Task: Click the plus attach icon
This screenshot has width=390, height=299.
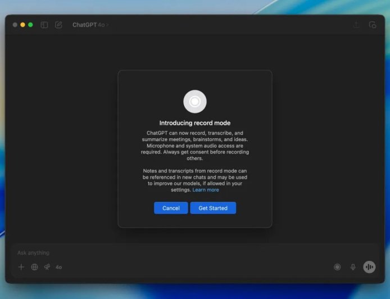Action: (21, 267)
